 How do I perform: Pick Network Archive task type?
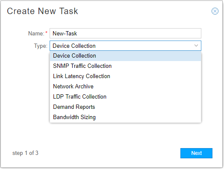tap(125, 87)
